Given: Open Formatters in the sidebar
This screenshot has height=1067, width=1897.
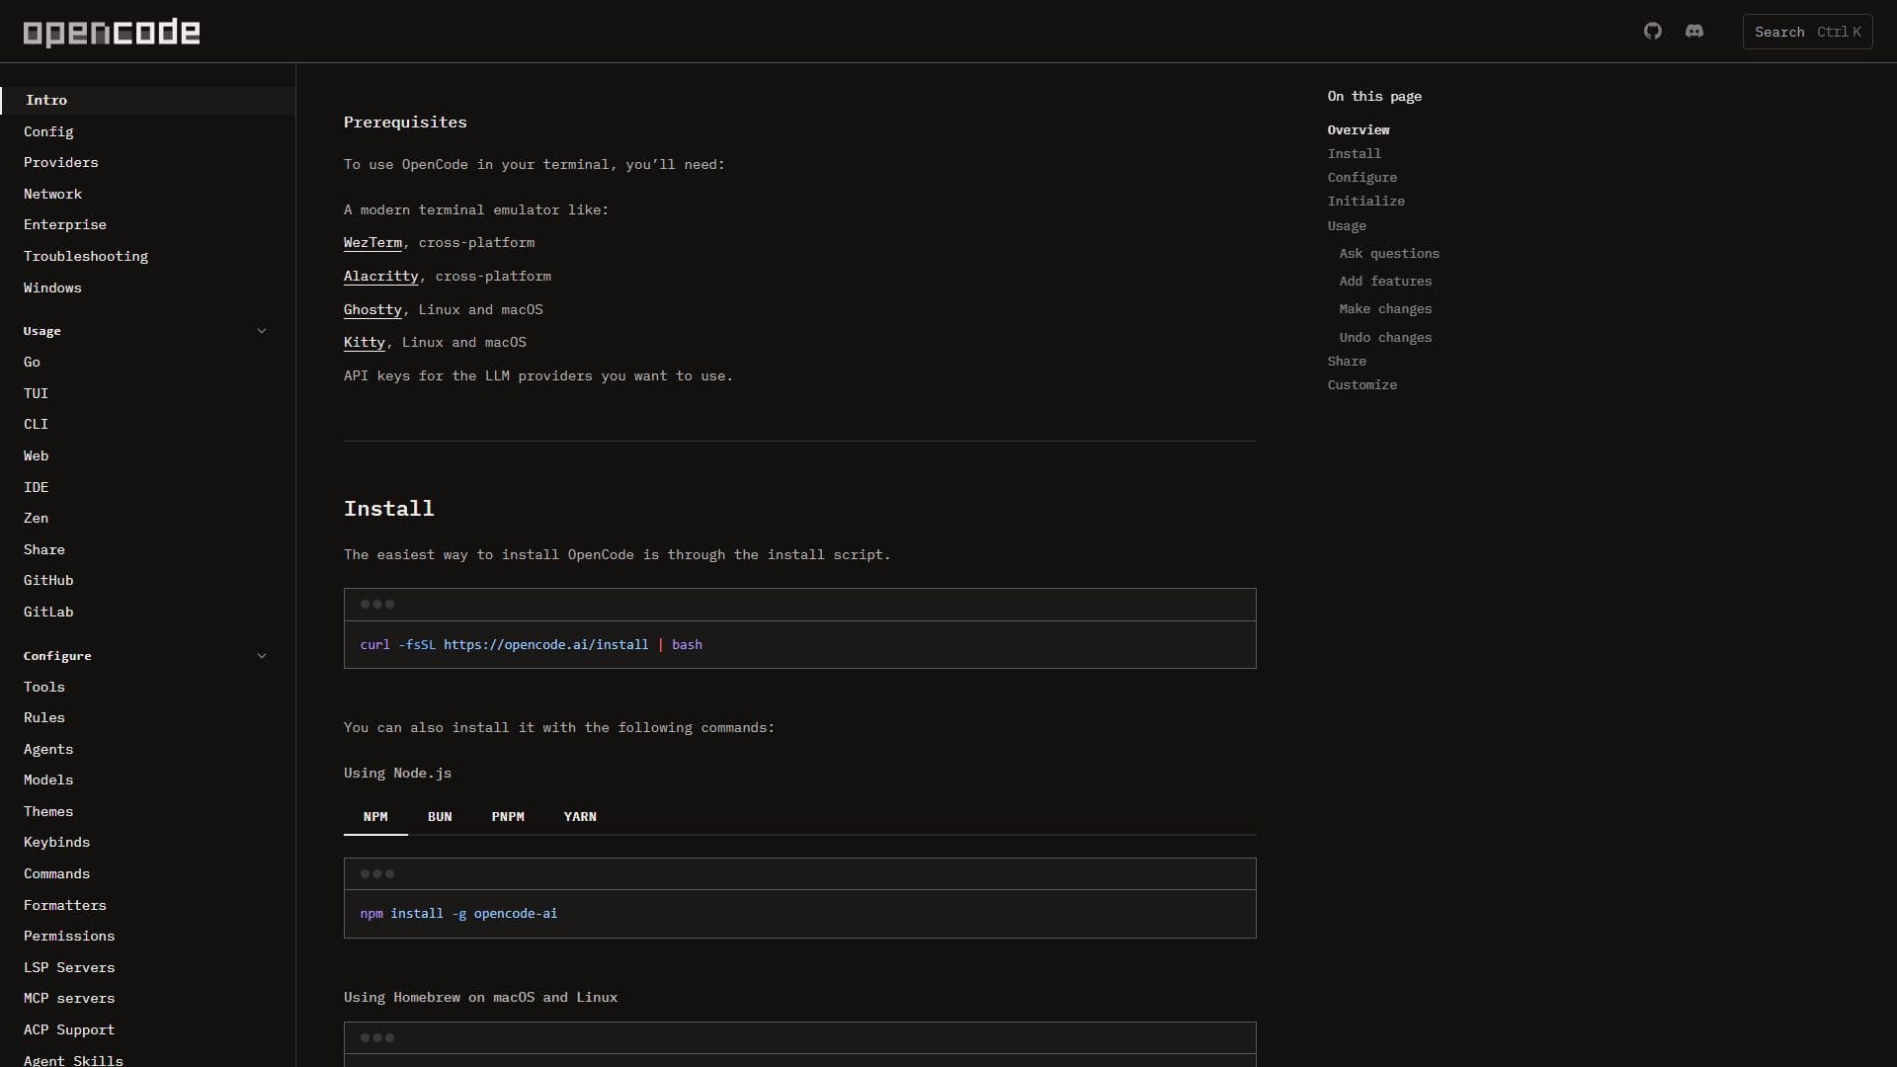Looking at the screenshot, I should tap(64, 905).
